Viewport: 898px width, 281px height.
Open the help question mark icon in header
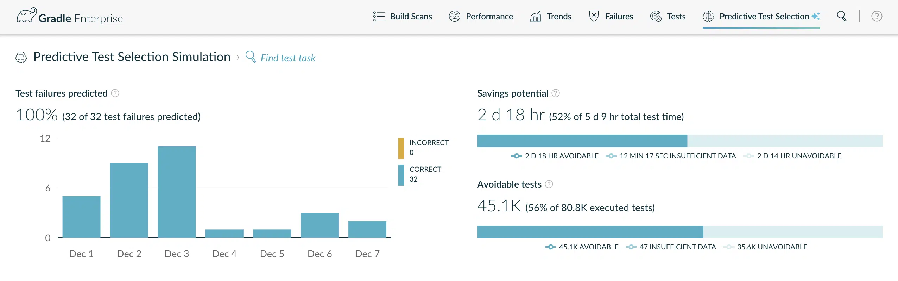tap(877, 16)
